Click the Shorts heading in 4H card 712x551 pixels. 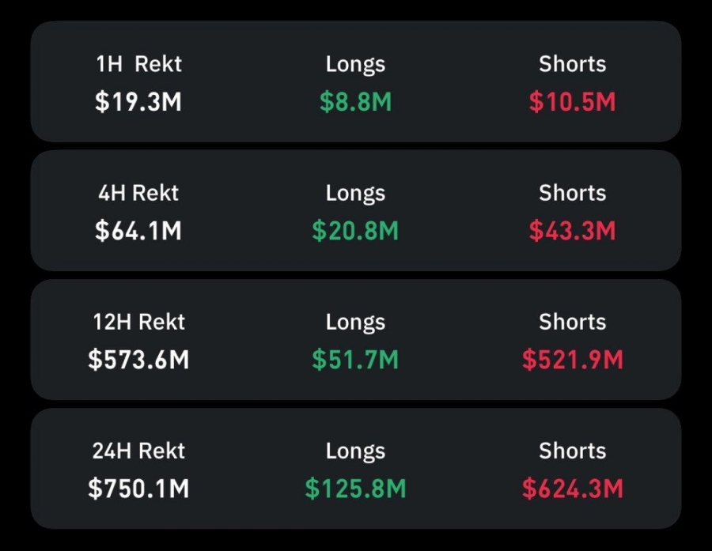573,193
